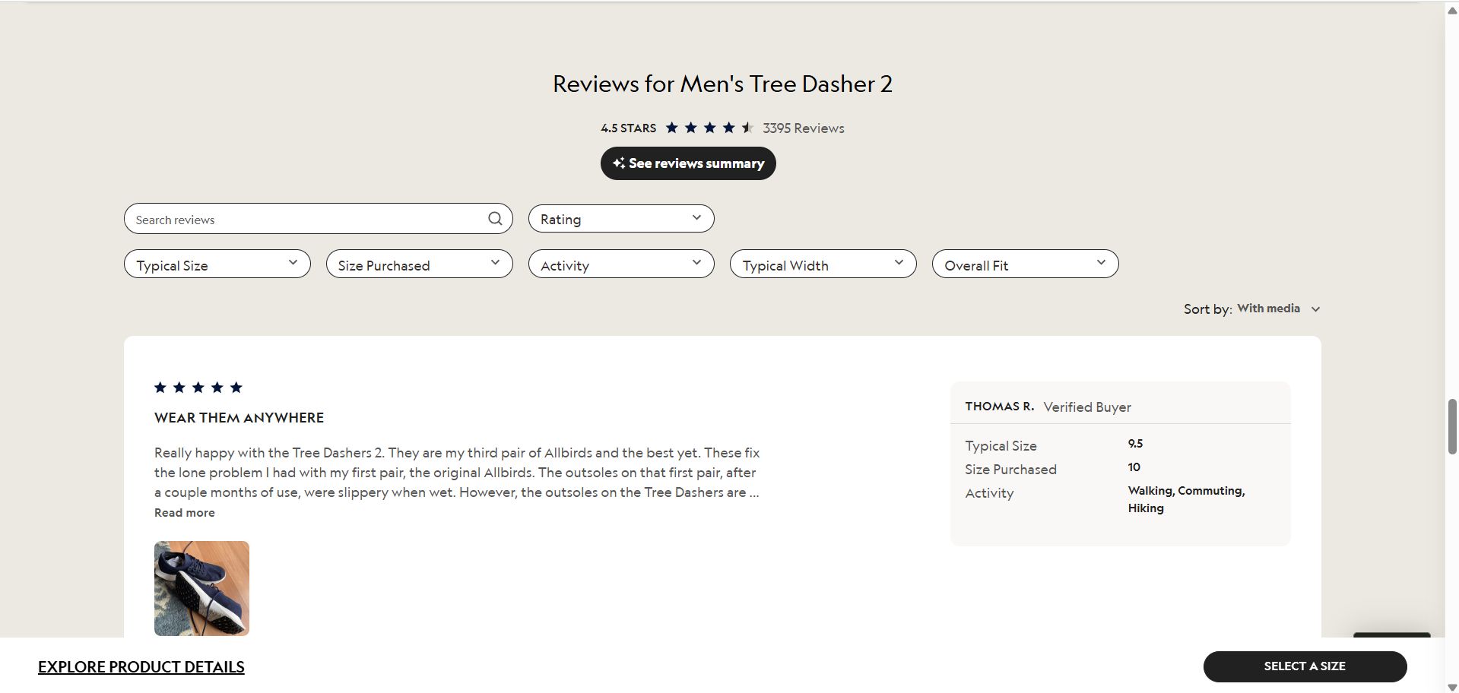
Task: Open the Typical Width dropdown
Action: 823,264
